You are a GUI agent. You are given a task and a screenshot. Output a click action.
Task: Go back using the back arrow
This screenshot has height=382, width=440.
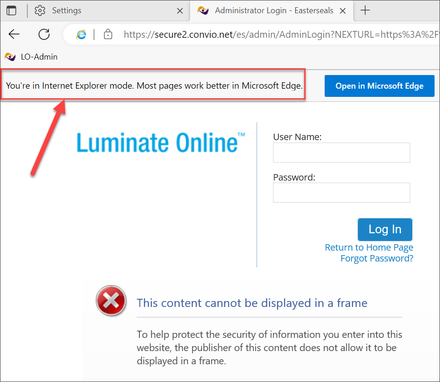tap(14, 34)
